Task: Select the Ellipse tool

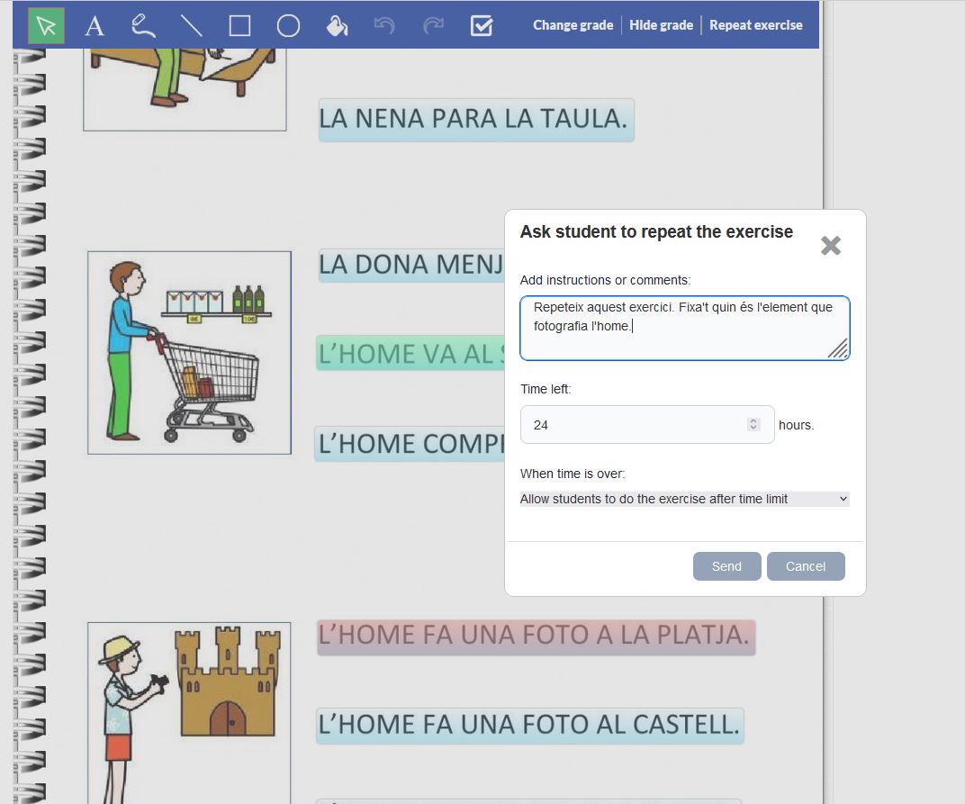Action: pyautogui.click(x=287, y=25)
